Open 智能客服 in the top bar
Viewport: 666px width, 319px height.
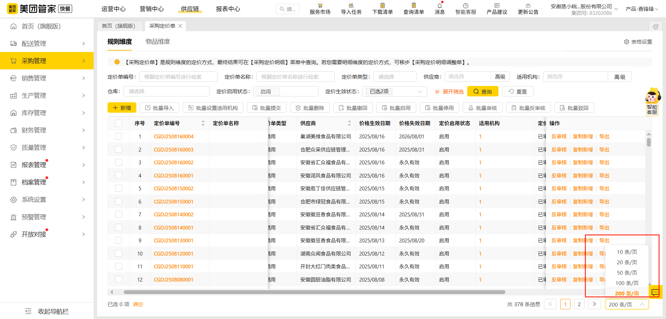coord(466,8)
